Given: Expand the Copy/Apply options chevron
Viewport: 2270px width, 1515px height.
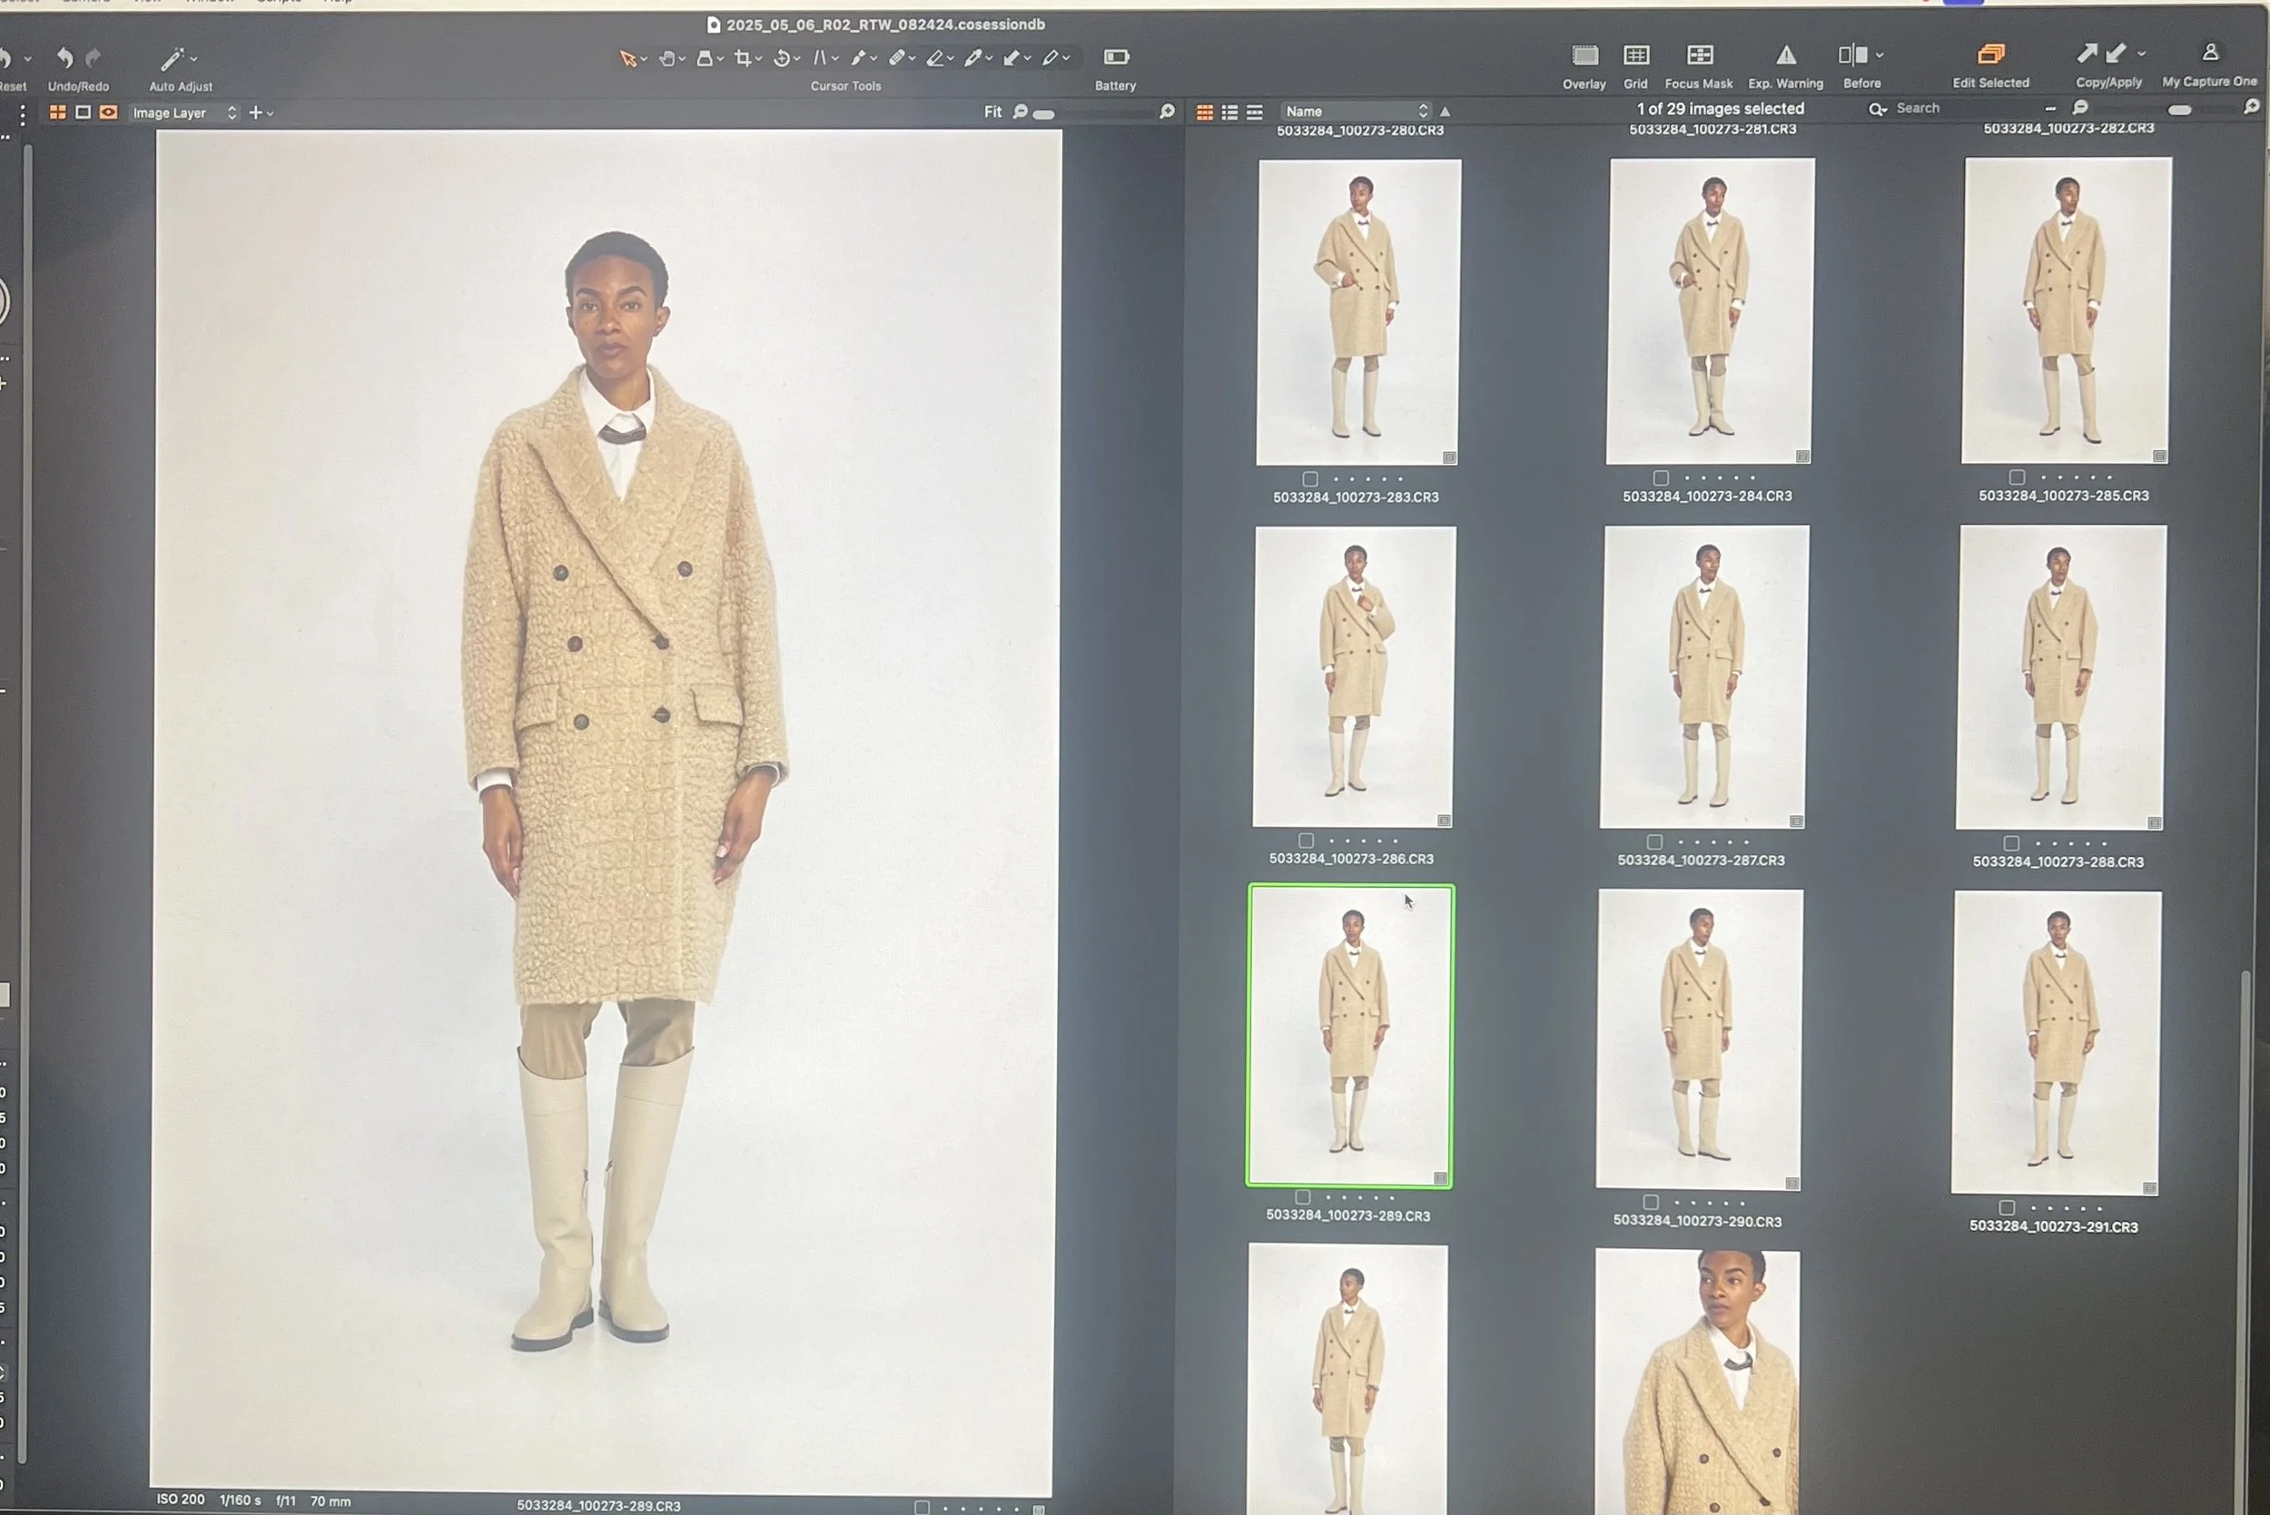Looking at the screenshot, I should 2141,54.
